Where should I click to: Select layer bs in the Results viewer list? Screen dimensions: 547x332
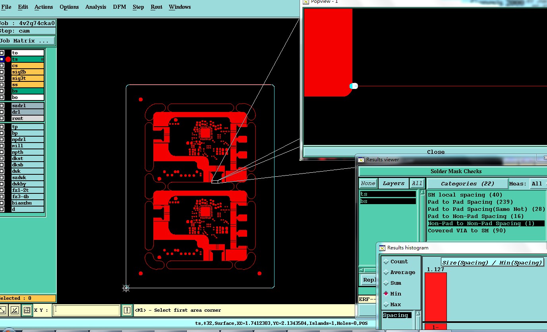click(388, 201)
